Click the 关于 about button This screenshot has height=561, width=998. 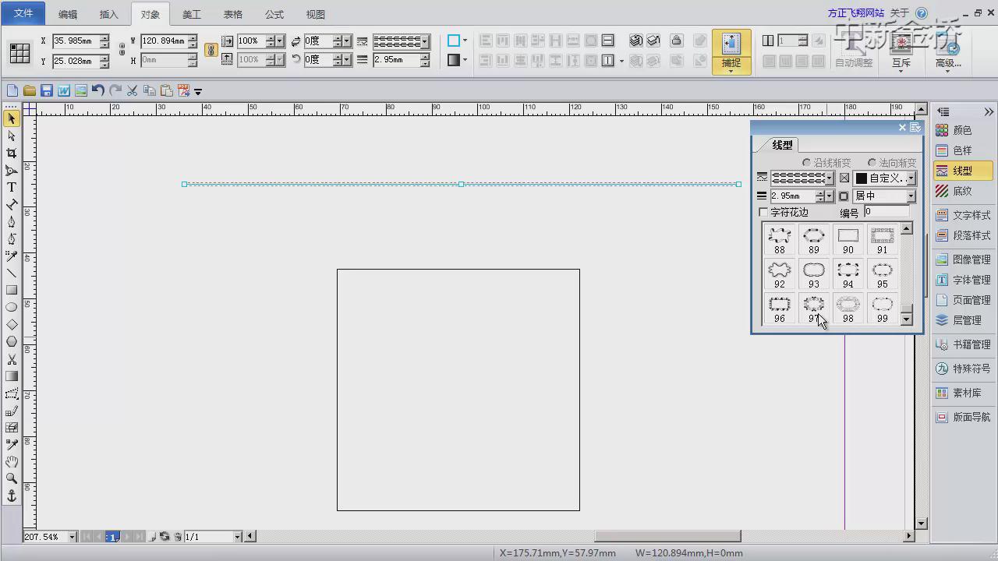click(900, 13)
